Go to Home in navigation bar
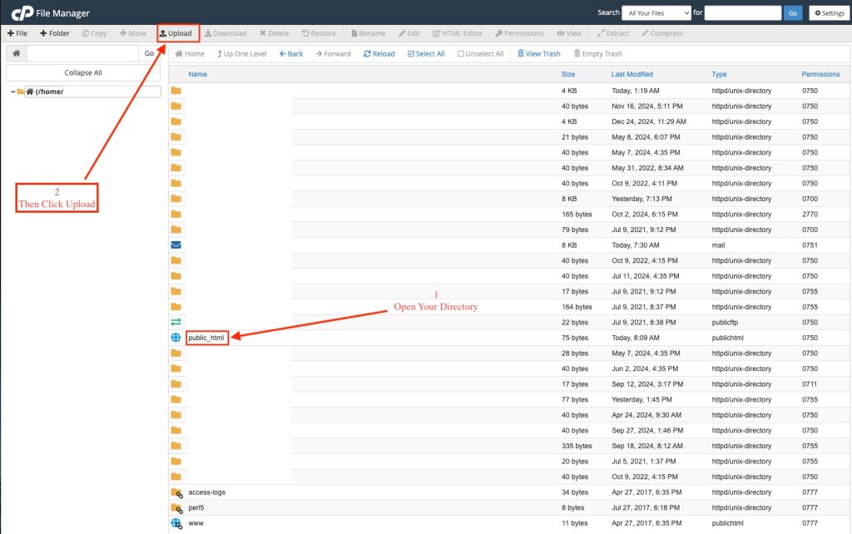The width and height of the screenshot is (852, 534). (x=190, y=54)
